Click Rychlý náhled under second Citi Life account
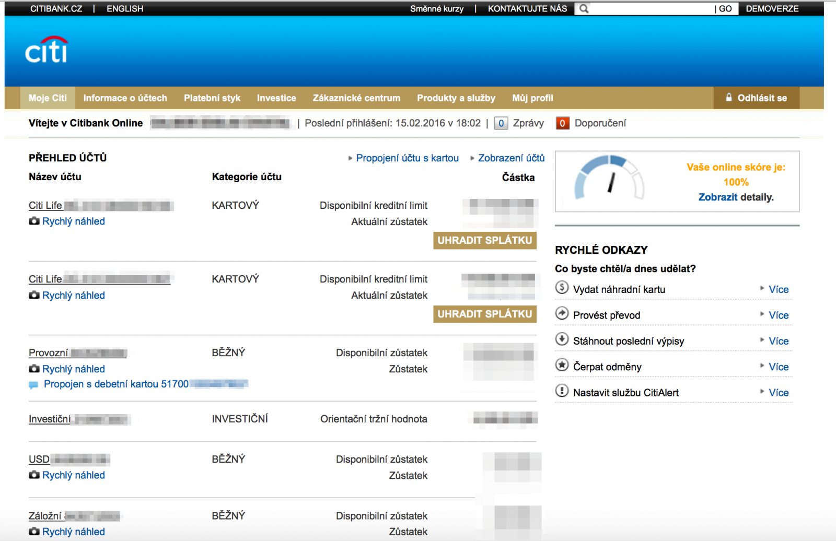836x541 pixels. [x=74, y=296]
